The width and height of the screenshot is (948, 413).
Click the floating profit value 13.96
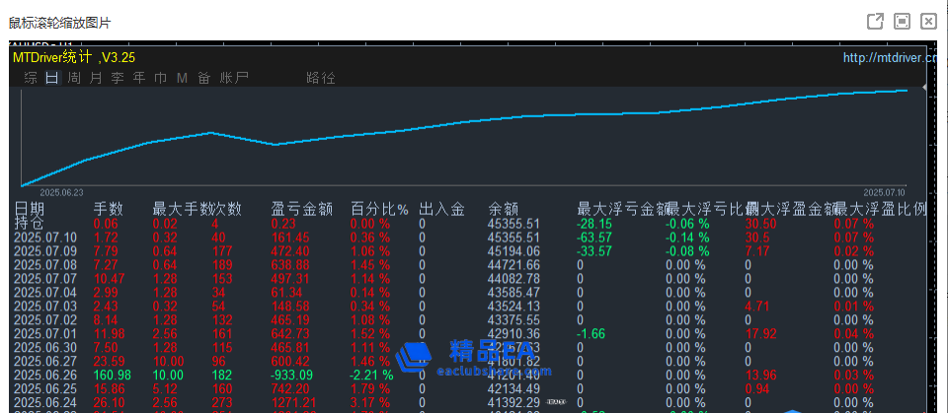point(760,375)
